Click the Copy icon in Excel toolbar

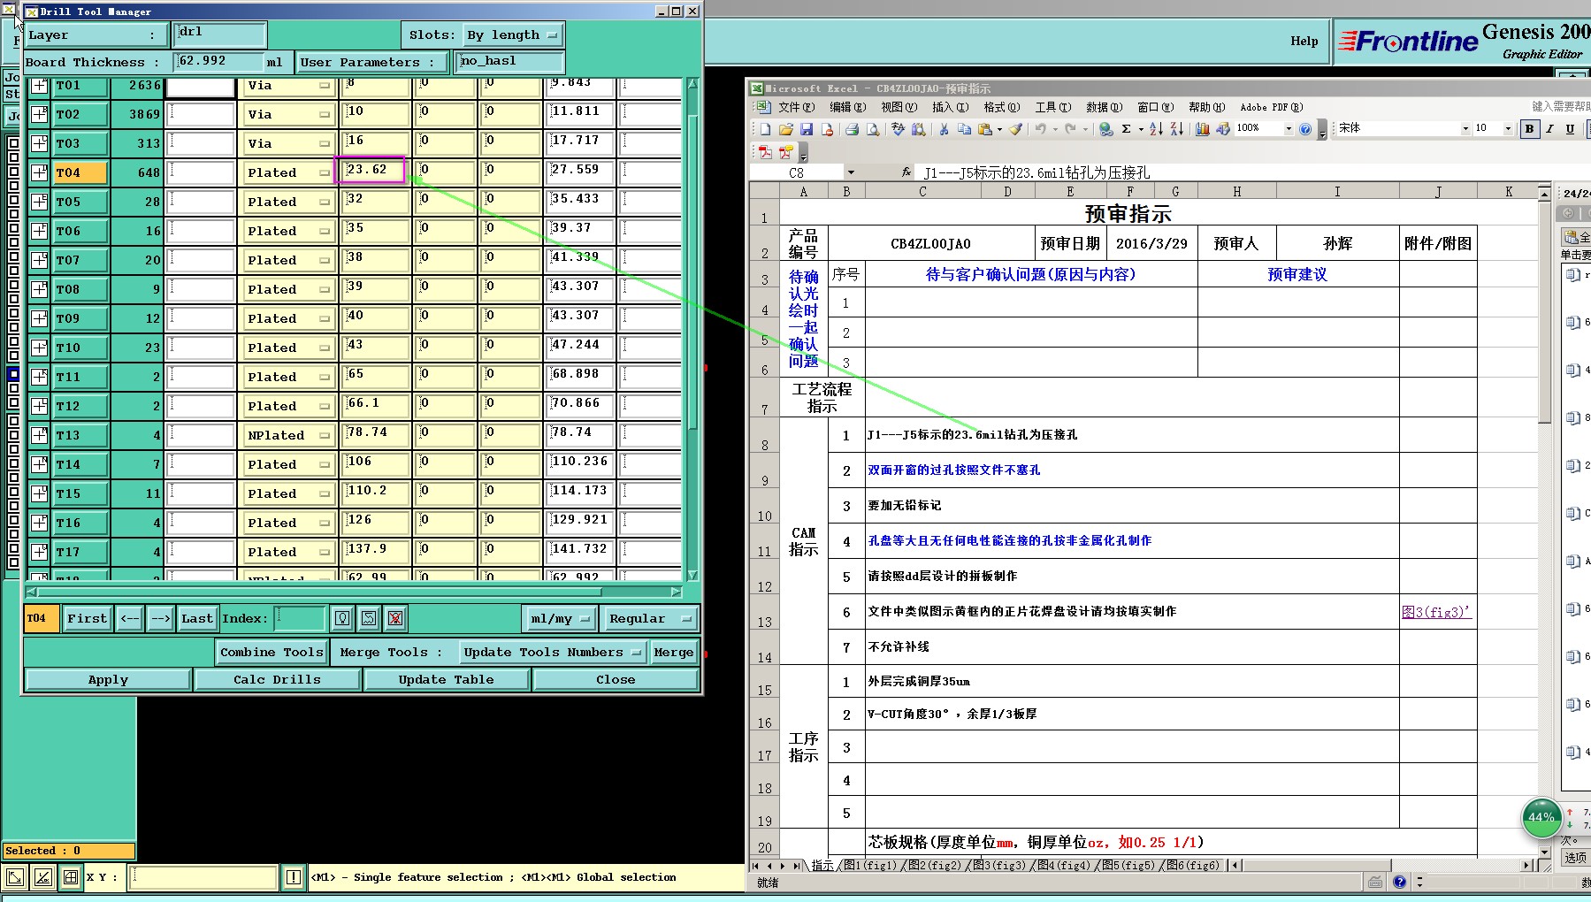(964, 129)
